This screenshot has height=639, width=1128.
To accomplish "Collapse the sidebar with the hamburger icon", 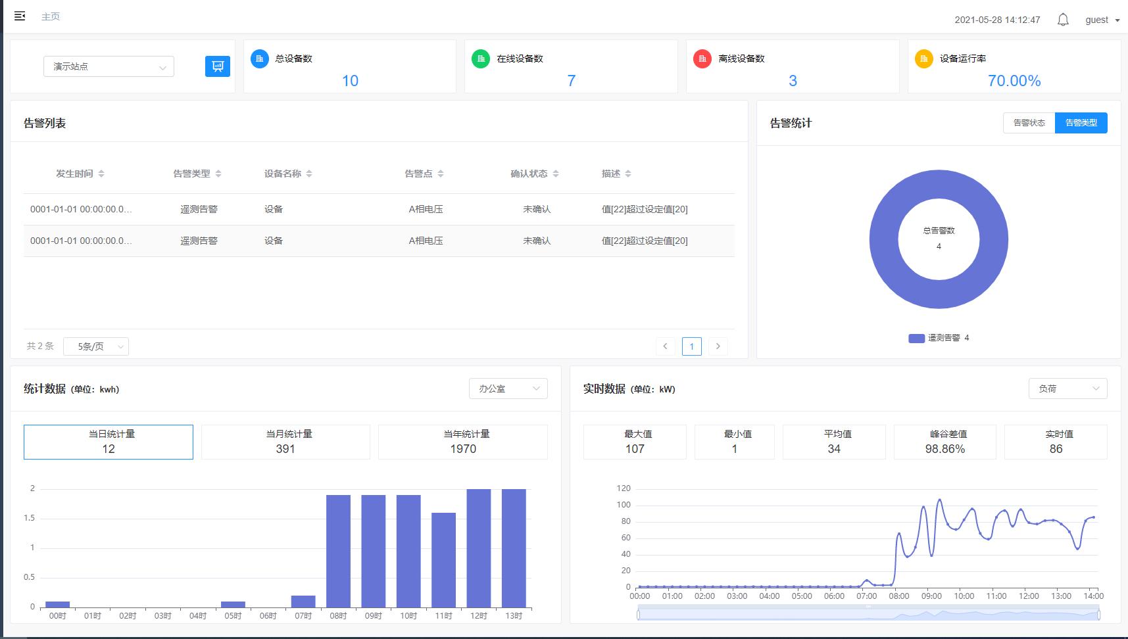I will click(20, 16).
